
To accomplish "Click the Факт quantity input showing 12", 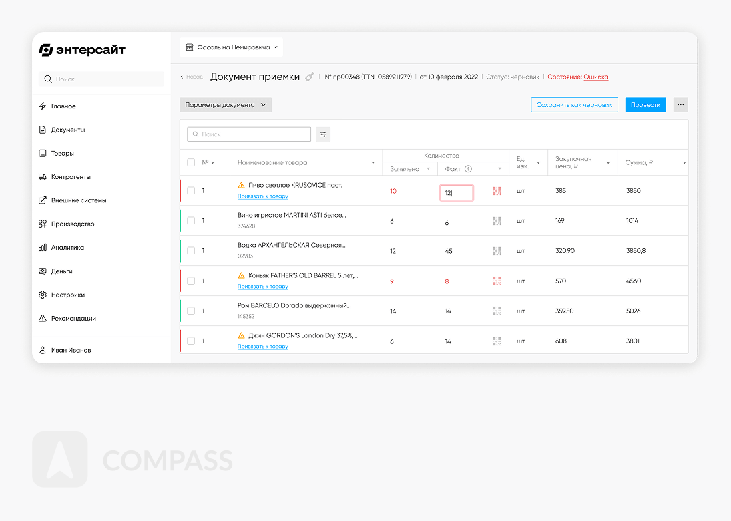I will coord(456,193).
